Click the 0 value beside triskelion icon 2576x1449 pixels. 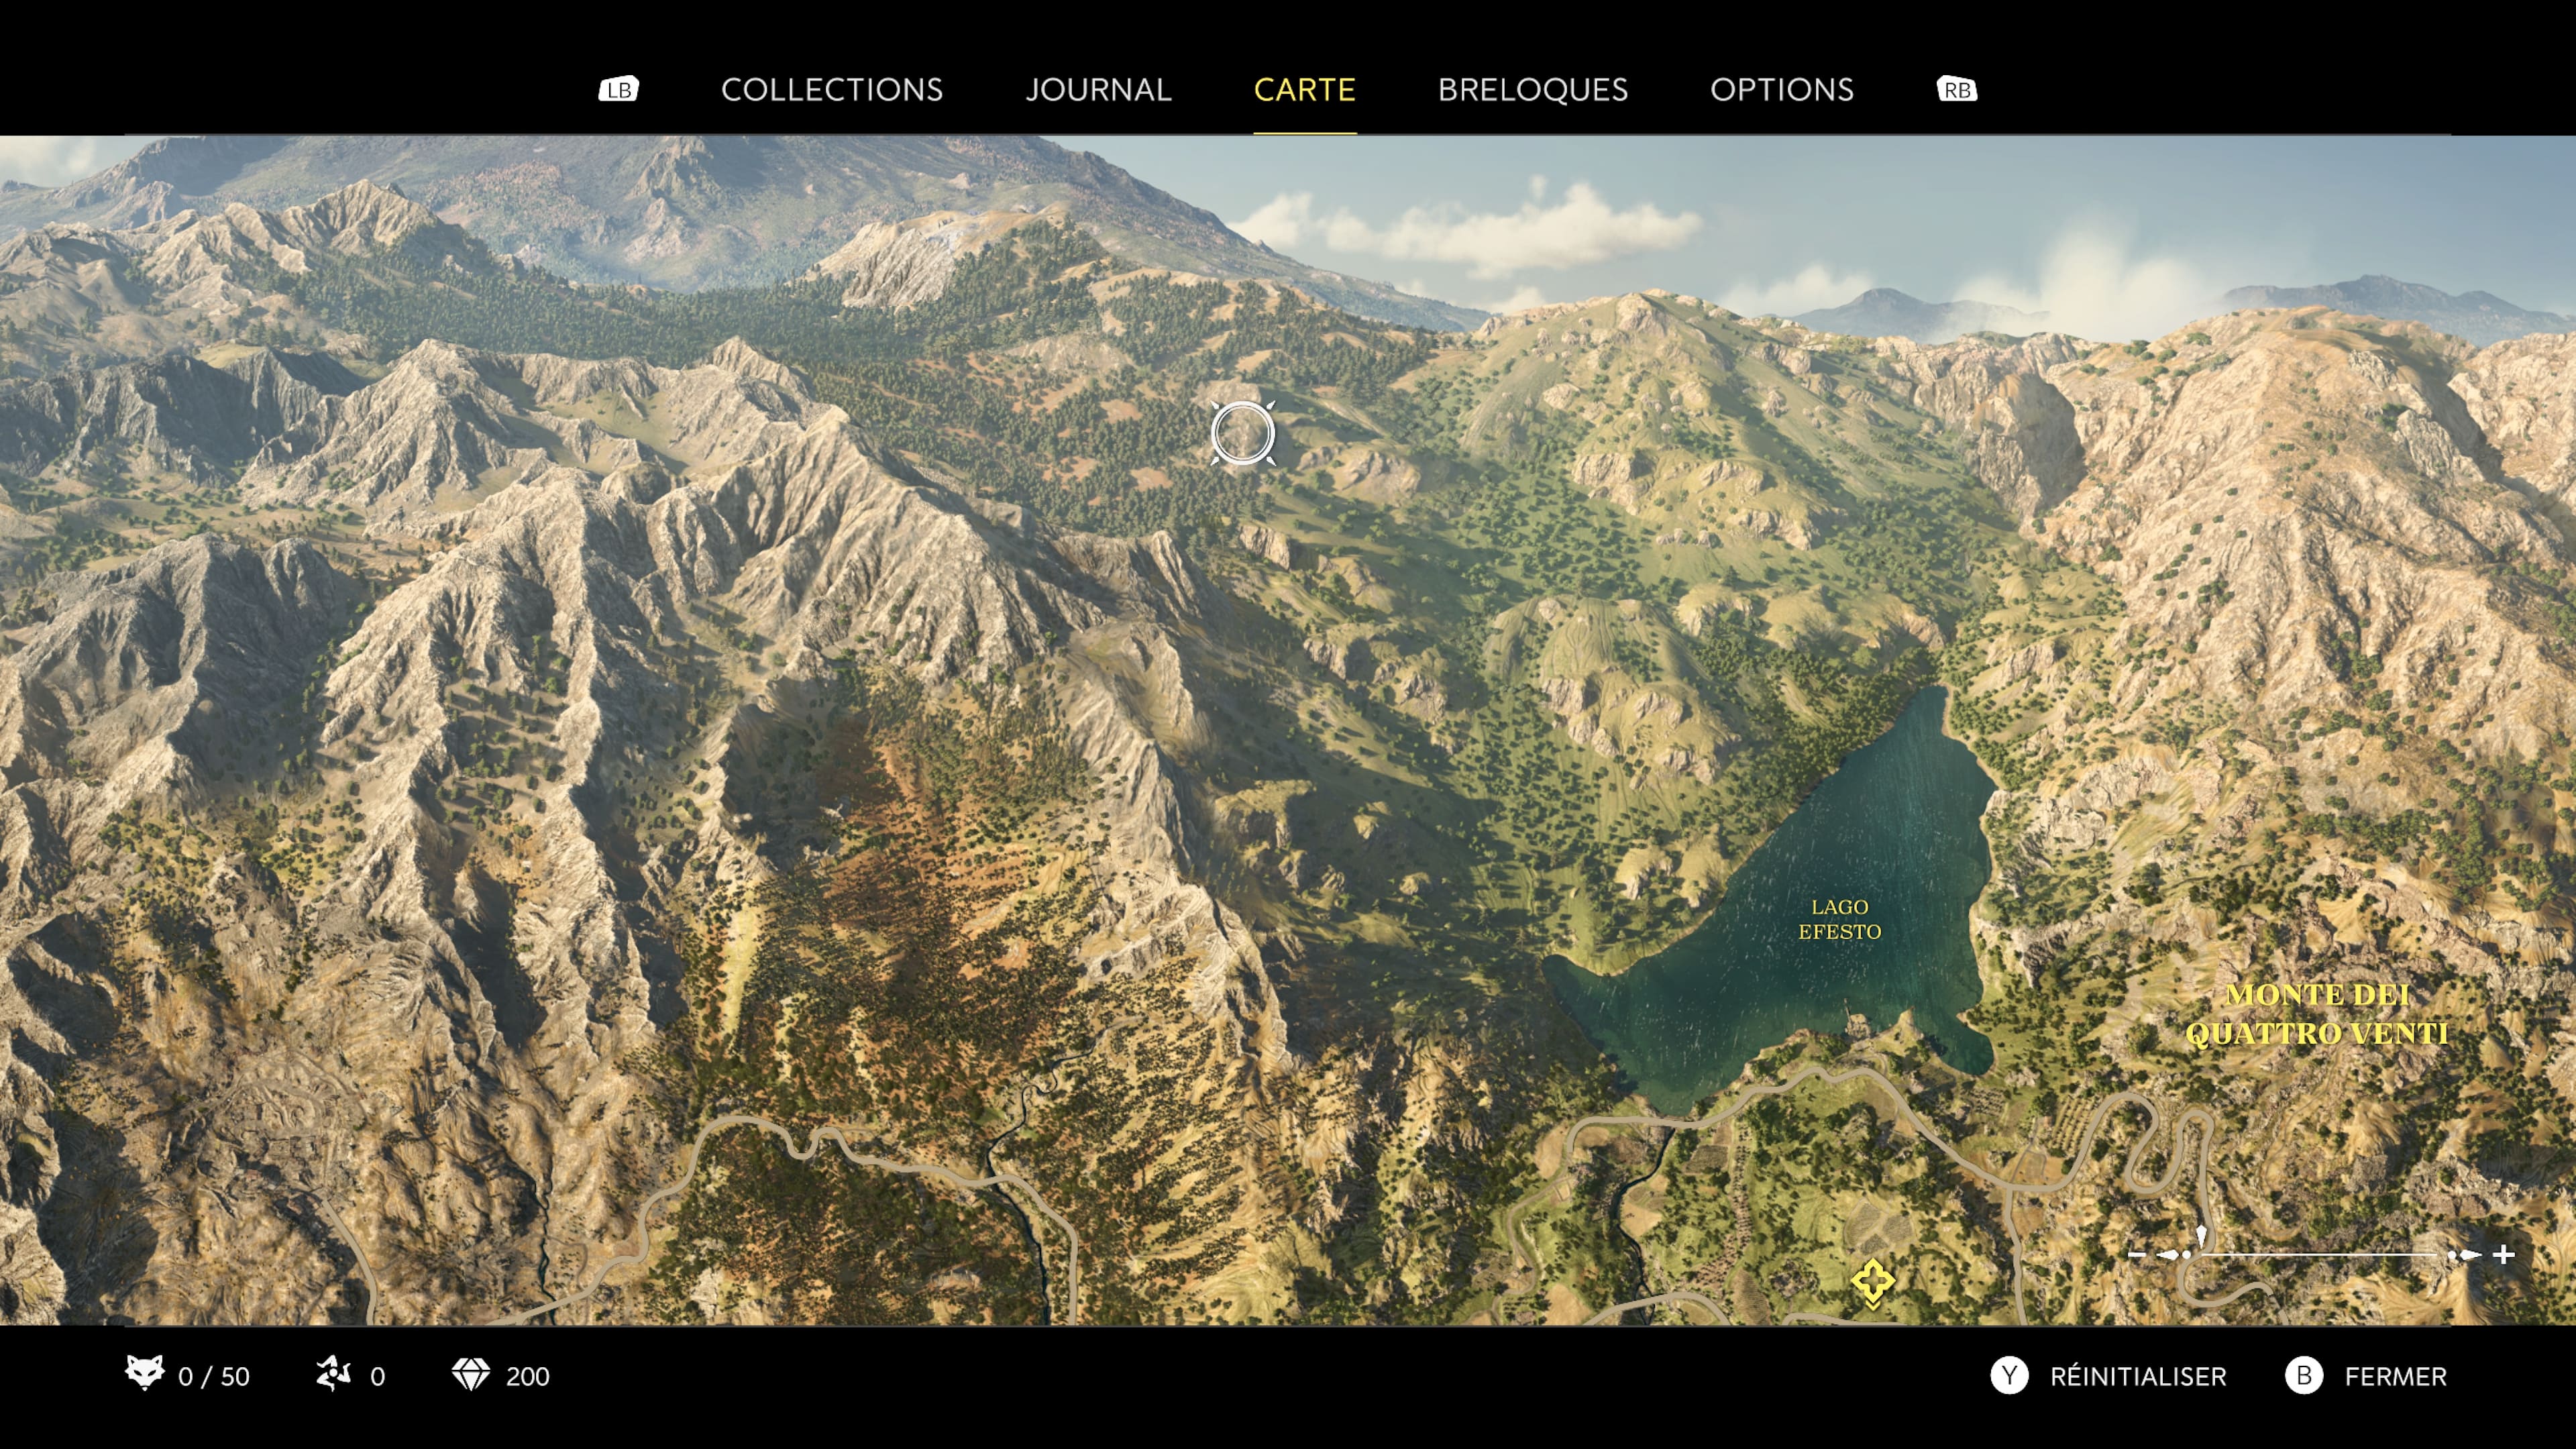tap(377, 1376)
